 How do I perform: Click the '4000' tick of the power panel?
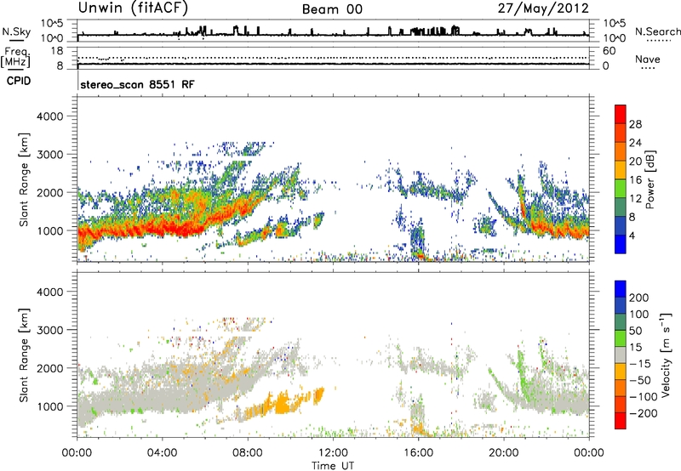pos(49,116)
